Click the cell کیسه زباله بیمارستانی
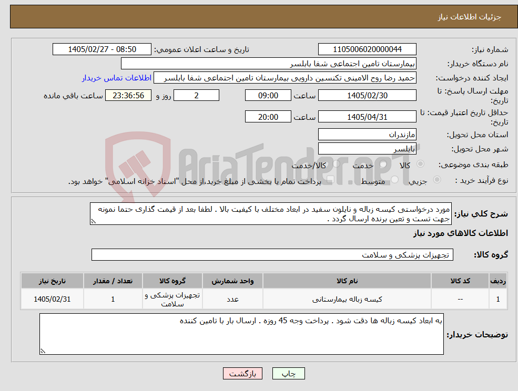518x391 pixels. coord(347,299)
